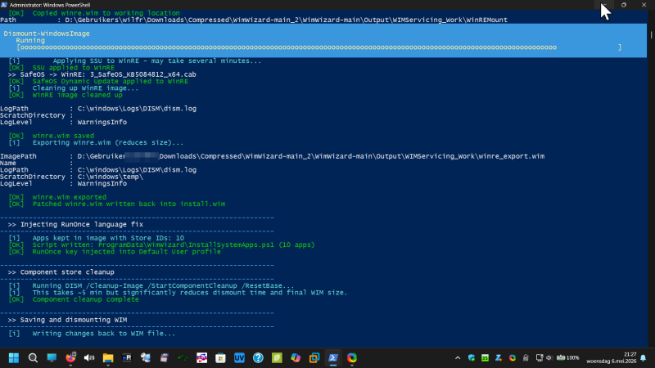
Task: Show hidden system tray icons
Action: point(458,357)
